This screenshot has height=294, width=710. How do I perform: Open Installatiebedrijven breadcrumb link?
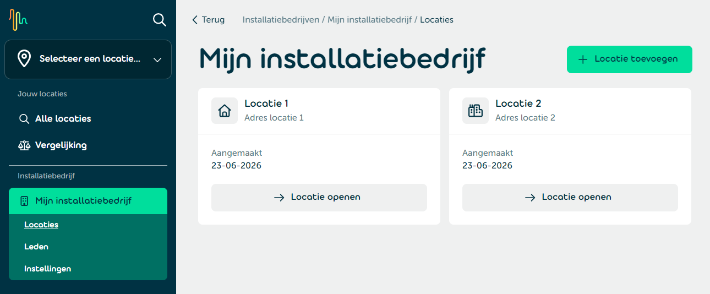pos(281,20)
